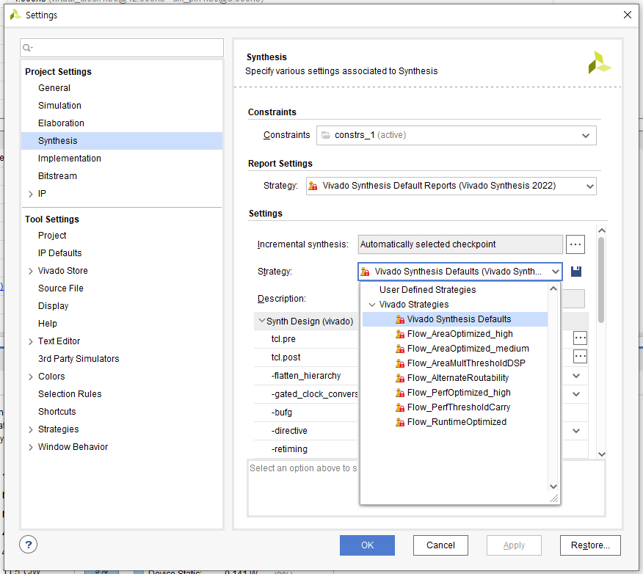Open incremental synthesis browse ellipsis button
Image resolution: width=643 pixels, height=574 pixels.
pyautogui.click(x=575, y=244)
